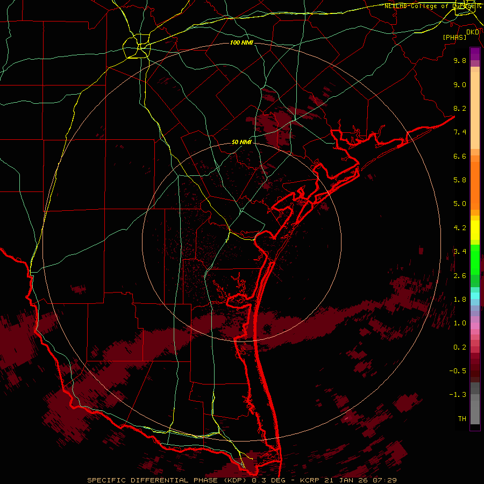Click the 8.2 scale label
The width and height of the screenshot is (484, 484).
(x=460, y=108)
